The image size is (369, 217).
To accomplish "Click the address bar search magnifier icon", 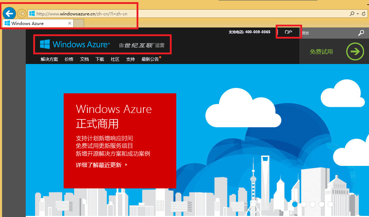I will coord(352,14).
